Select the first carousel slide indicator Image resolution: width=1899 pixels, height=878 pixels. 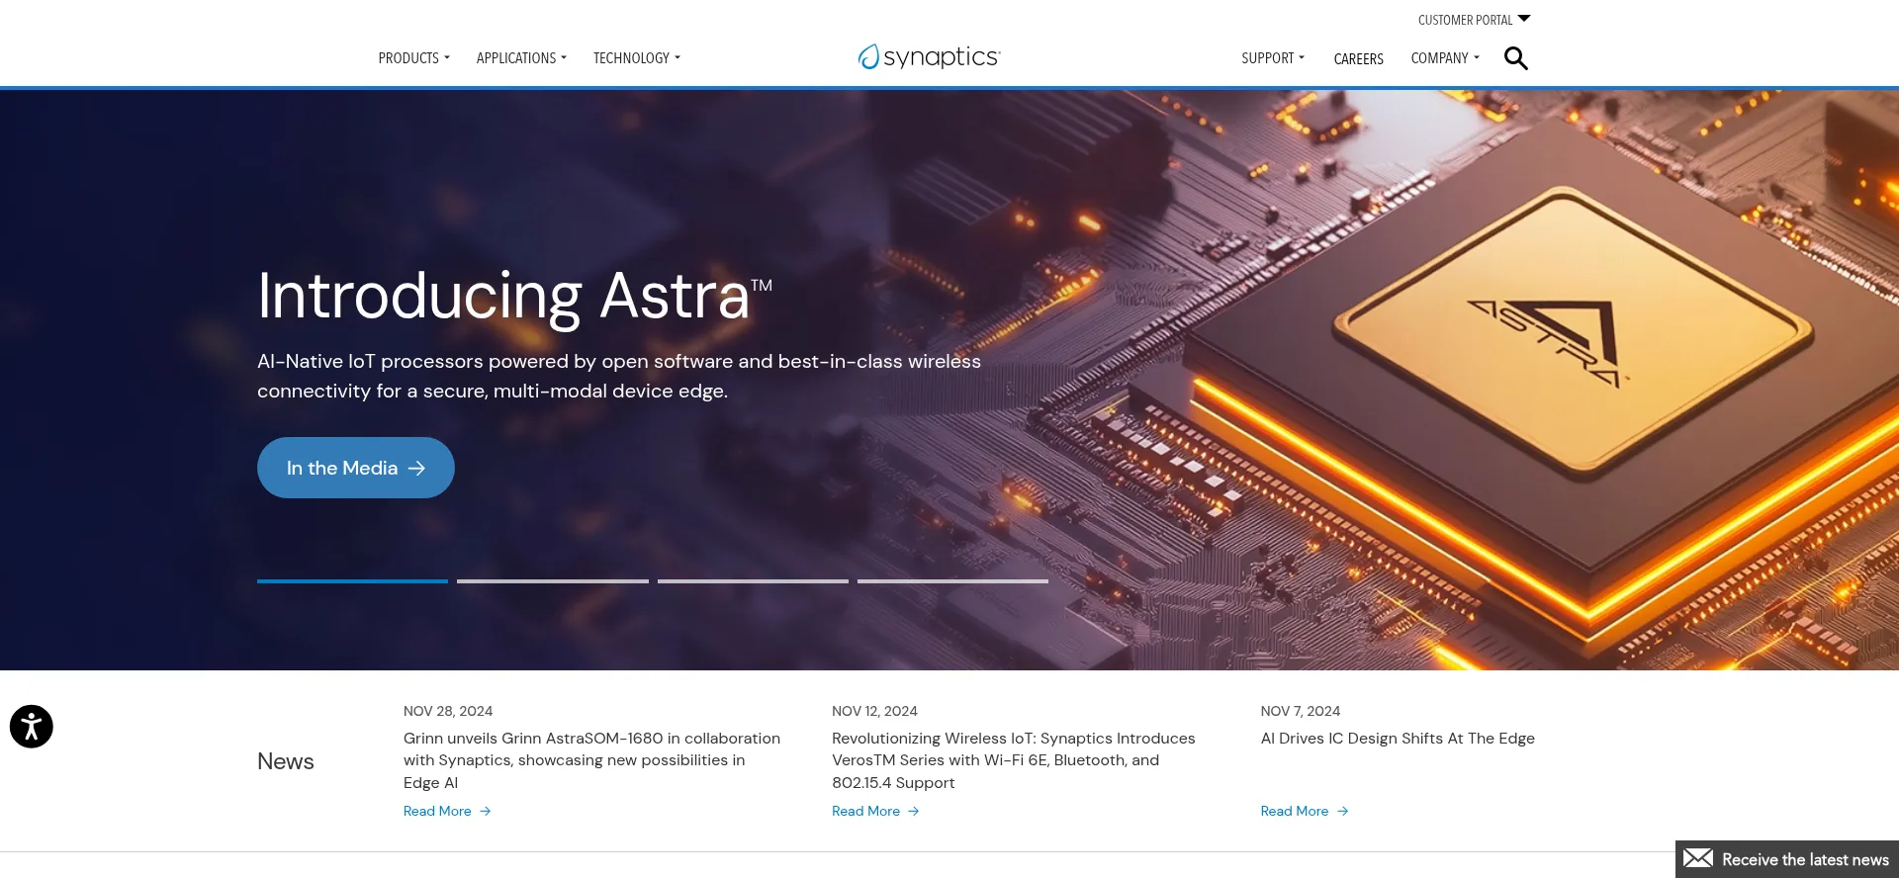coord(352,581)
